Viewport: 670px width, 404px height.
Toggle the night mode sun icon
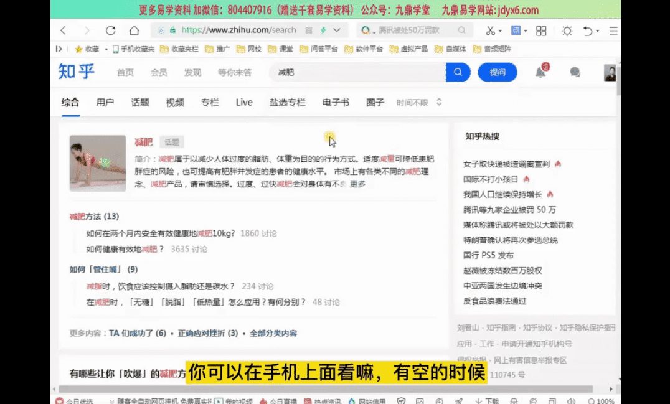567,31
